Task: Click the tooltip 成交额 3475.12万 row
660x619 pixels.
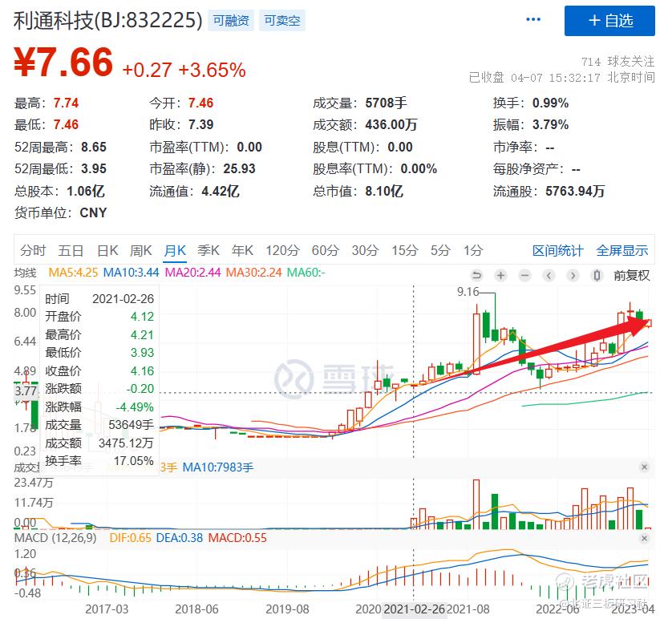Action: tap(99, 443)
